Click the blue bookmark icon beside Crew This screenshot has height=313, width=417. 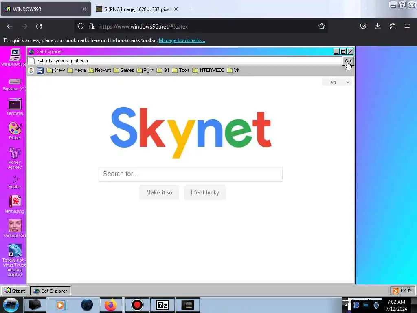40,71
